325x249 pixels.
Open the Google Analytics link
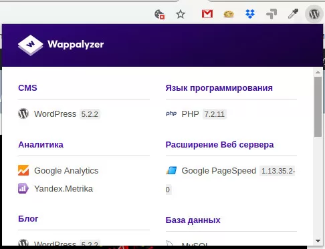(66, 171)
